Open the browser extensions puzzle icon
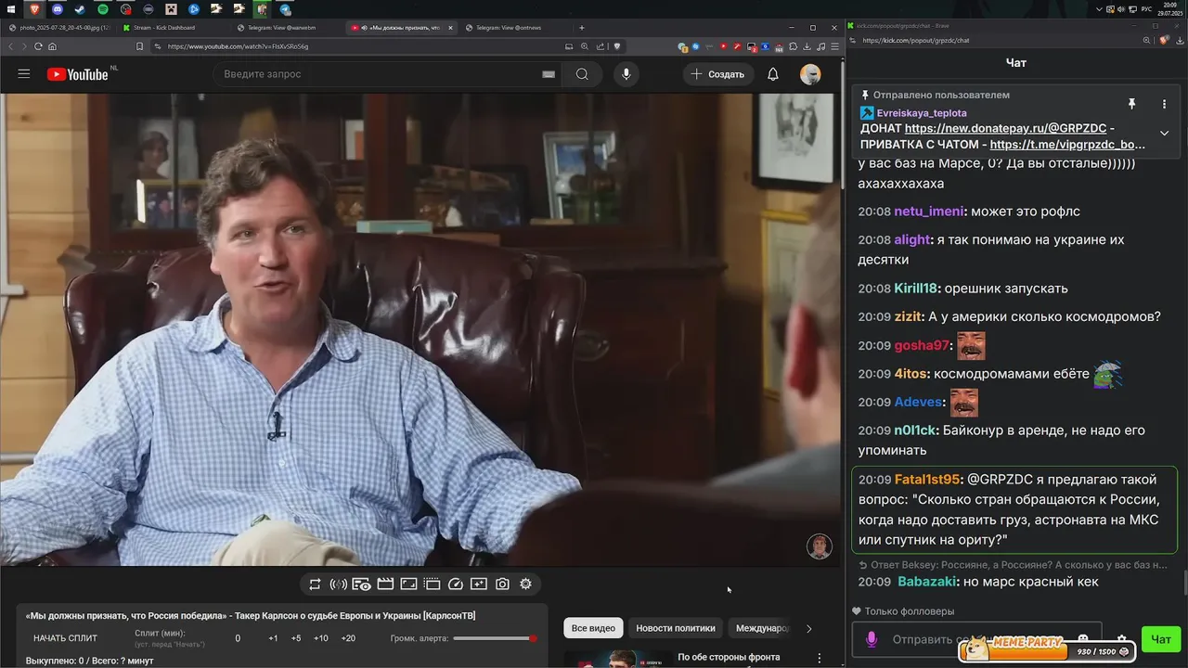 [794, 46]
